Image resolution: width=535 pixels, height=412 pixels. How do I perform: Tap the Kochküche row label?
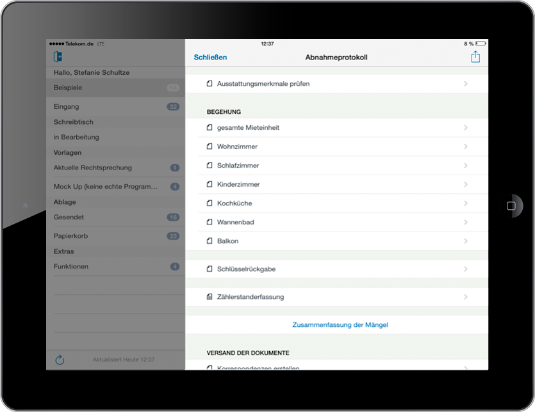click(235, 203)
